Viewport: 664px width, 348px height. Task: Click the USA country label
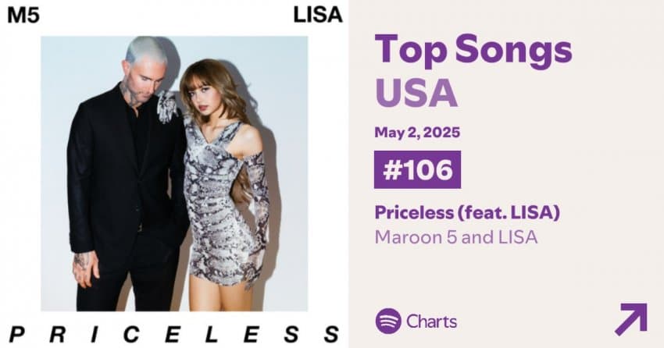[x=416, y=94]
